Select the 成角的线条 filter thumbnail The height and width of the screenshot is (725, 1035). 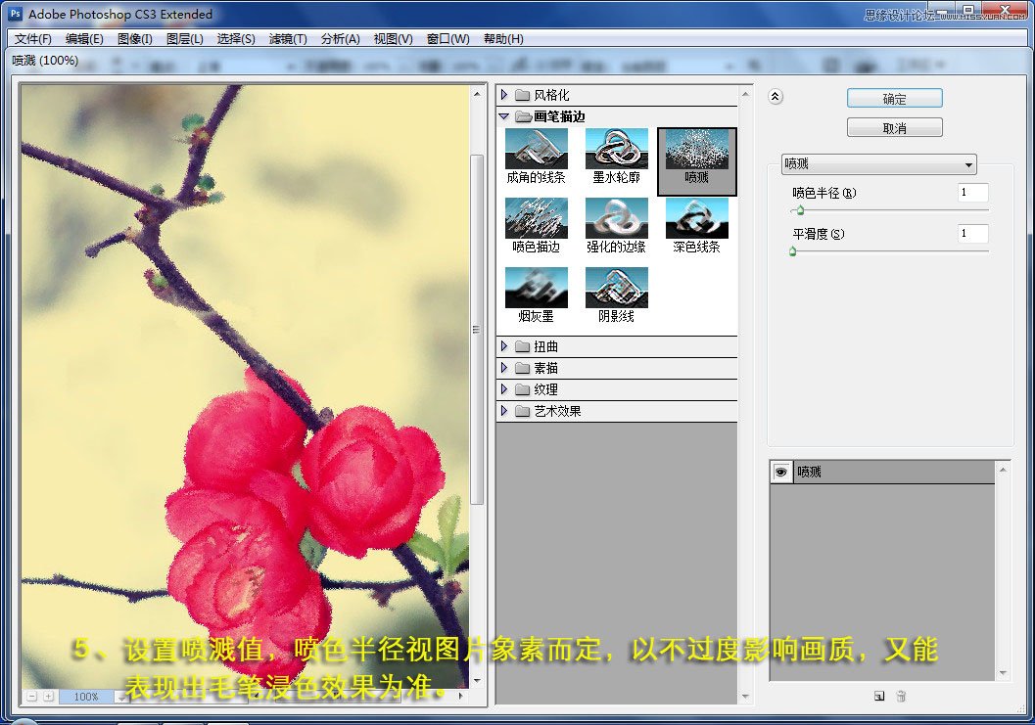coord(536,149)
